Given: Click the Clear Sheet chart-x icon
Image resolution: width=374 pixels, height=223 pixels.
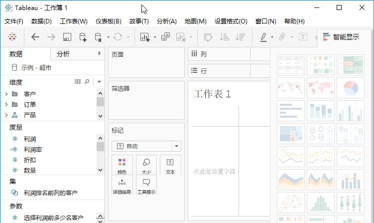Looking at the screenshot, I should point(181,37).
